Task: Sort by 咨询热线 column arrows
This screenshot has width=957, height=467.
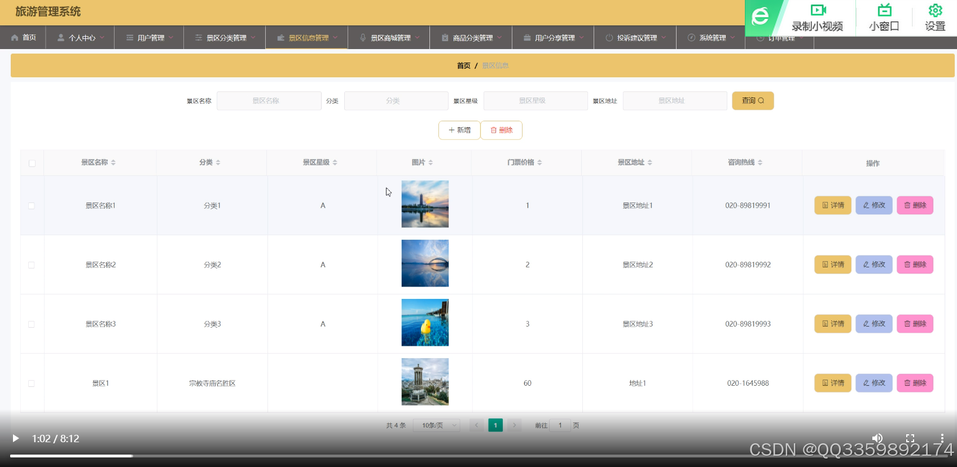Action: [761, 162]
